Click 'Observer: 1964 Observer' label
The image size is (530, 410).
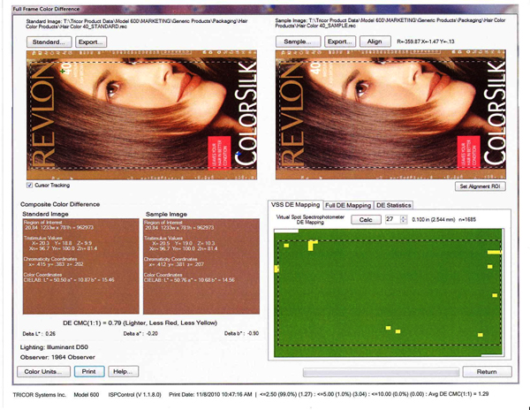pos(57,357)
